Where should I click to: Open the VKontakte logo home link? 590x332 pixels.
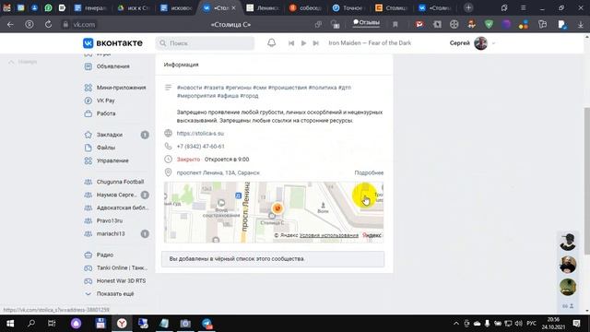(x=112, y=43)
